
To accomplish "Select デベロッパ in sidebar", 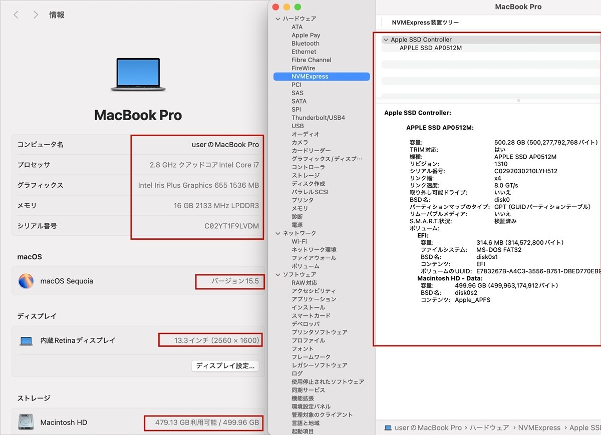I will [306, 324].
